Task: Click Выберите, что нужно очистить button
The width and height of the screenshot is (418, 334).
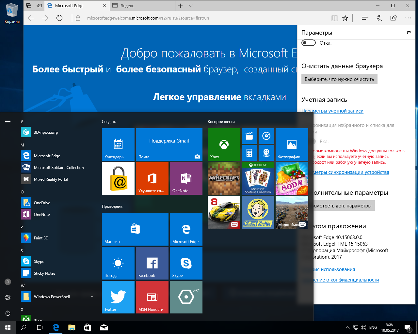Action: [339, 79]
